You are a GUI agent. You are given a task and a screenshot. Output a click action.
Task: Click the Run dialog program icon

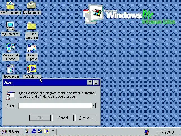(x=11, y=95)
